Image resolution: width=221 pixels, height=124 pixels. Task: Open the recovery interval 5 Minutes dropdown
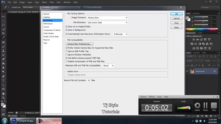(x=121, y=34)
